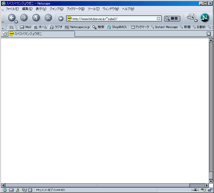Open the ファイル(F) menu
The image size is (214, 193).
click(12, 9)
